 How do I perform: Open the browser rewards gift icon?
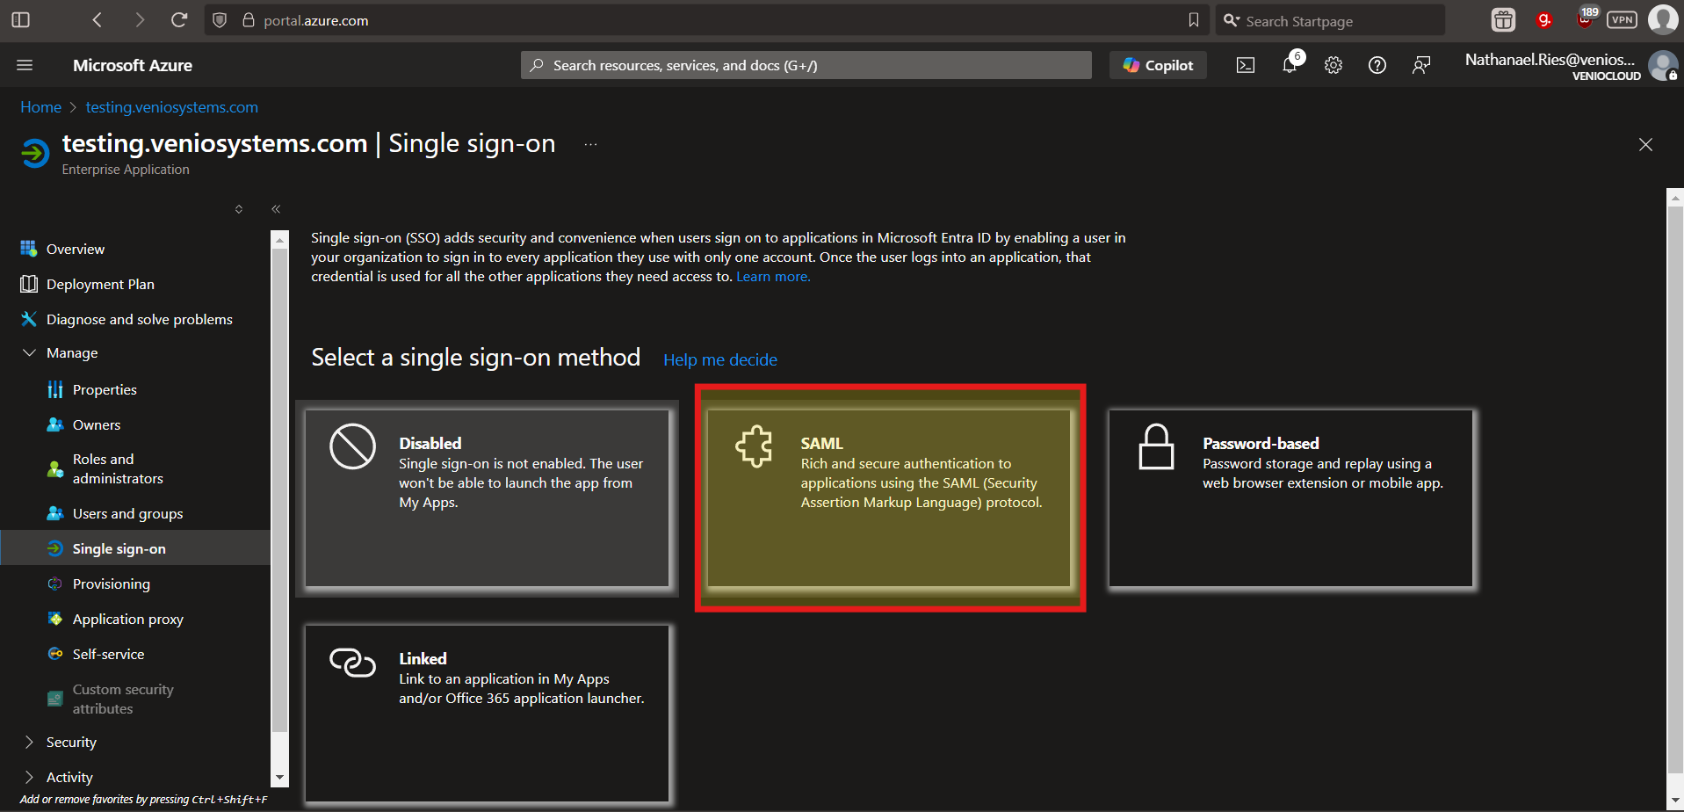(x=1503, y=20)
